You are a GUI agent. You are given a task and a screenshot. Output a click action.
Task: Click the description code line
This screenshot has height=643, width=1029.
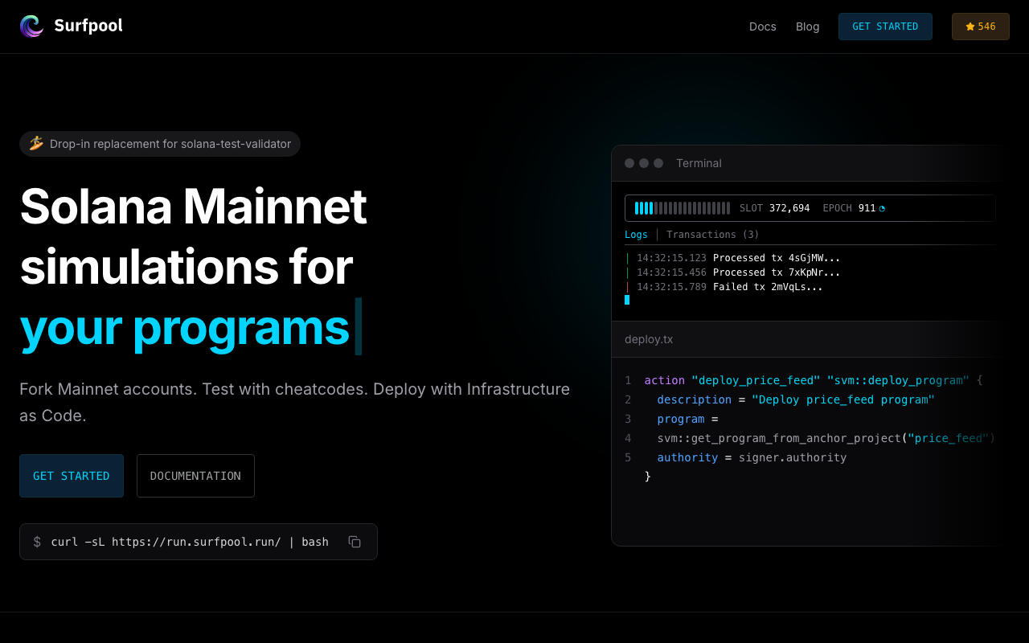click(796, 399)
